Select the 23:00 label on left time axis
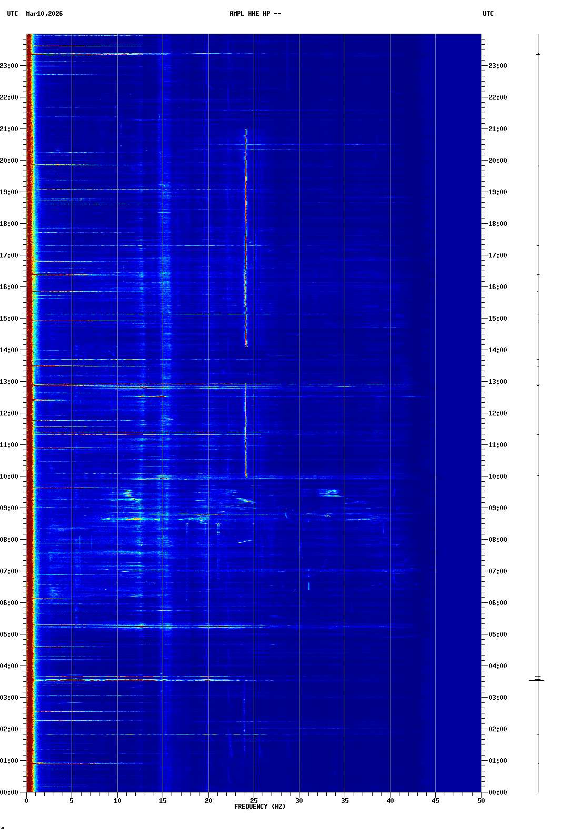Viewport: 561px width, 834px height. [x=9, y=66]
